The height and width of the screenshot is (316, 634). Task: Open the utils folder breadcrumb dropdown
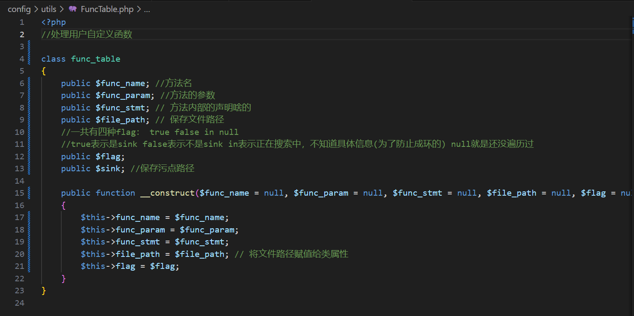click(48, 9)
